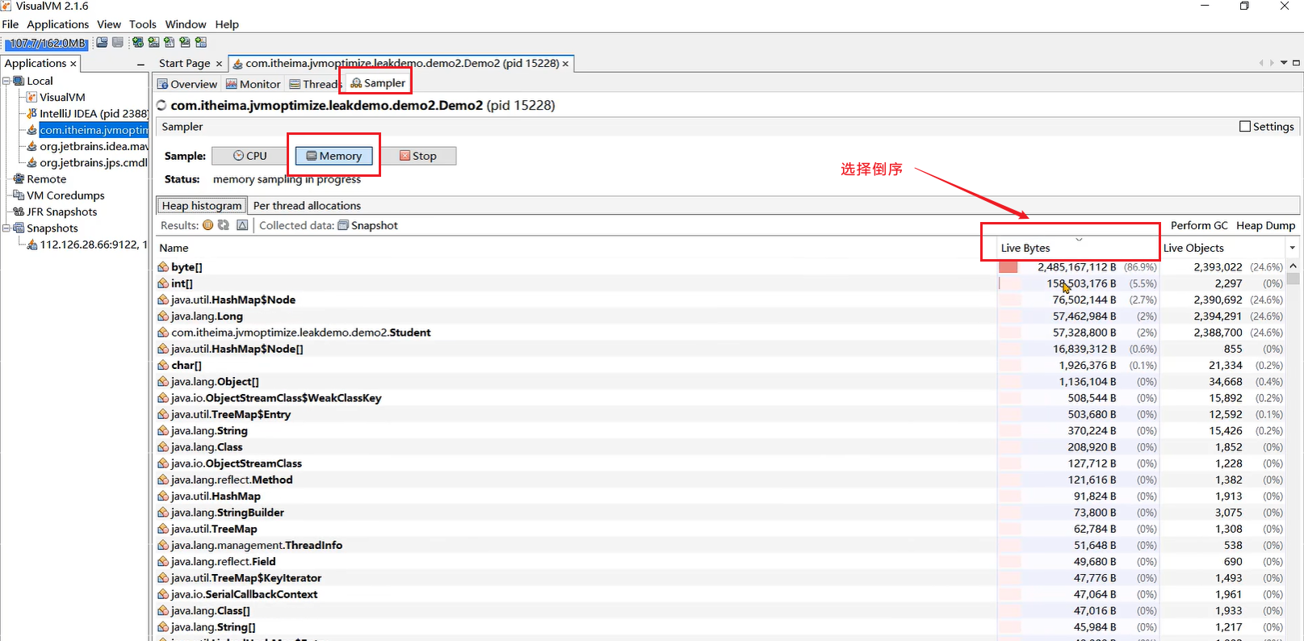Pause live results with orange pause icon
This screenshot has height=641, width=1304.
tap(208, 225)
